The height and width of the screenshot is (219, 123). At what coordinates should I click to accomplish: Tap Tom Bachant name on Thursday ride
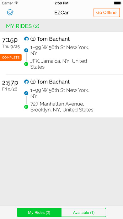tap(53, 39)
